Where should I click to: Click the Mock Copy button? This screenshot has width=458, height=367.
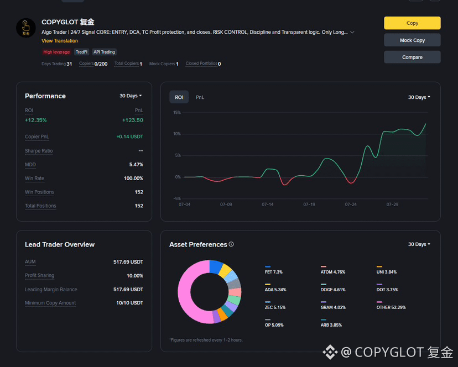[x=412, y=40]
